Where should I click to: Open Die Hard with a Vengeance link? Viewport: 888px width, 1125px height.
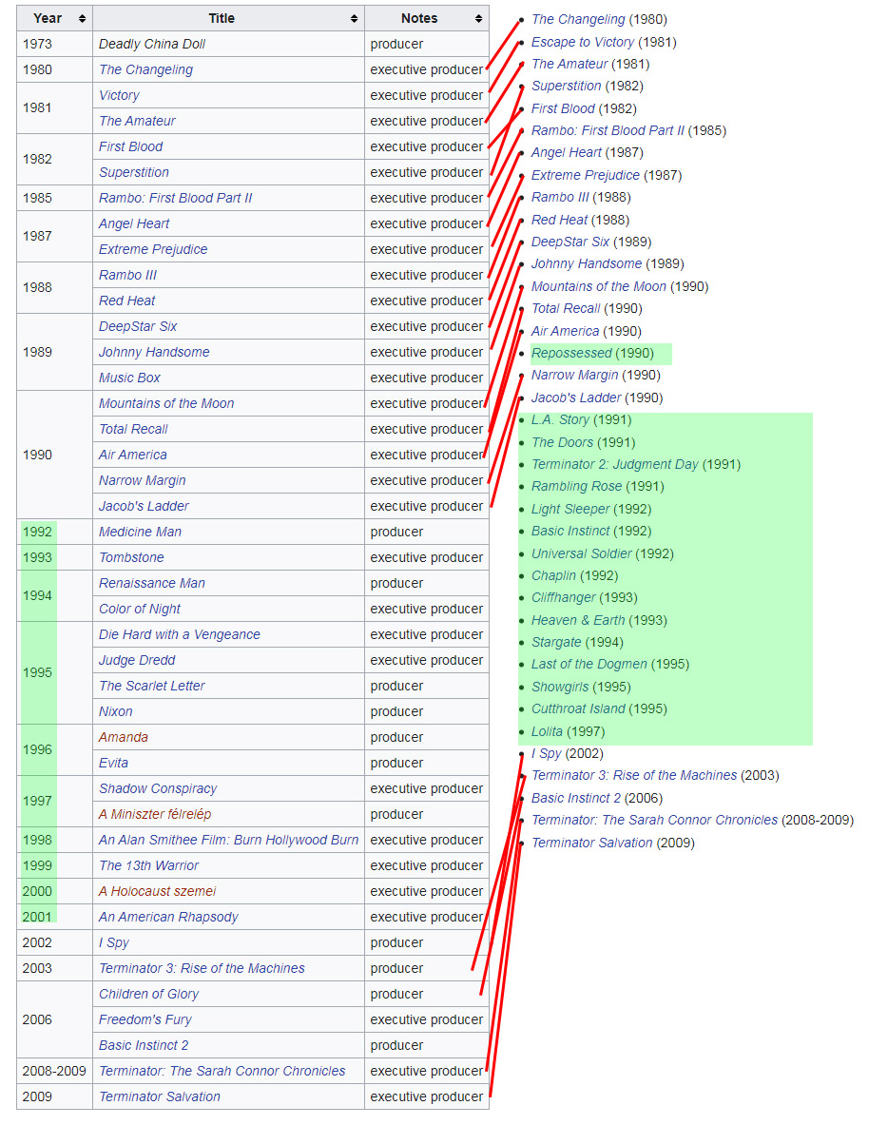click(180, 635)
